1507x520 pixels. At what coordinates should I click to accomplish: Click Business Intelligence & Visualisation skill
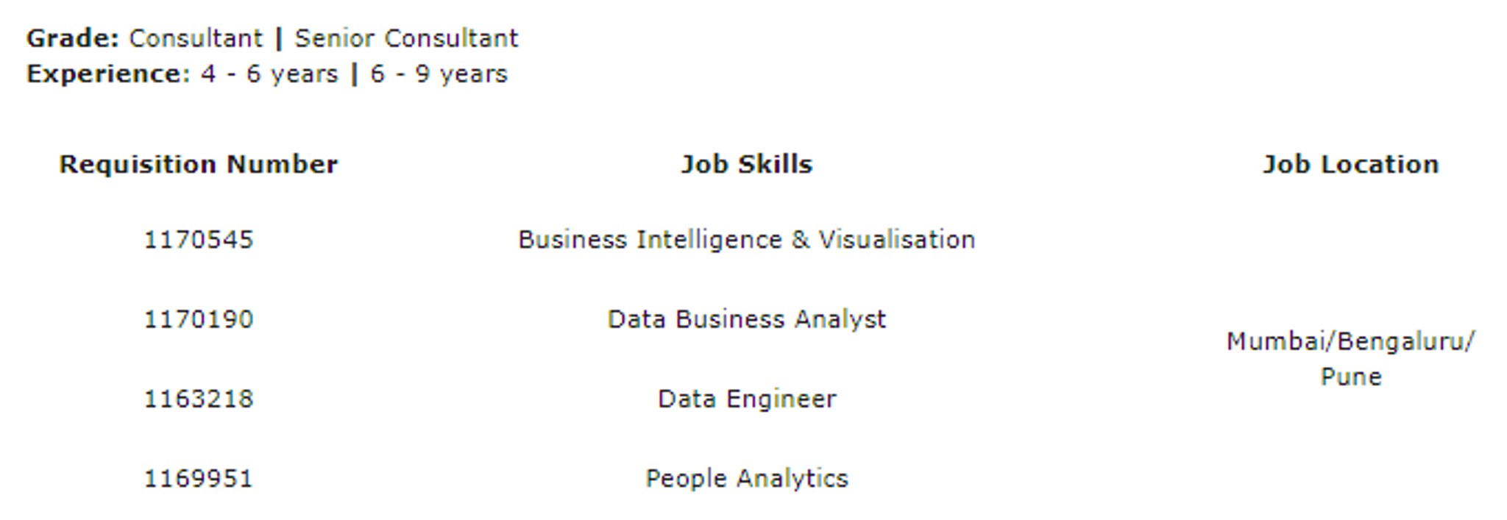tap(747, 240)
